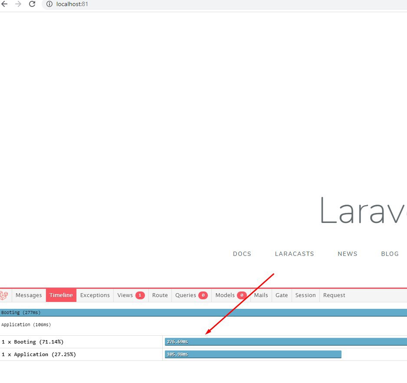The height and width of the screenshot is (383, 407).
Task: Open the Route tab
Action: (x=160, y=295)
